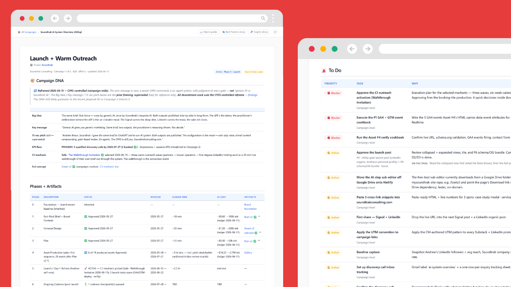
Task: Go back in the campaign browser window
Action: (x=55, y=18)
